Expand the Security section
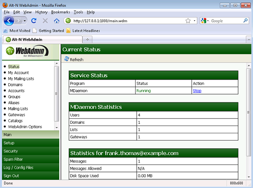This screenshot has height=188, width=253. [x=30, y=151]
